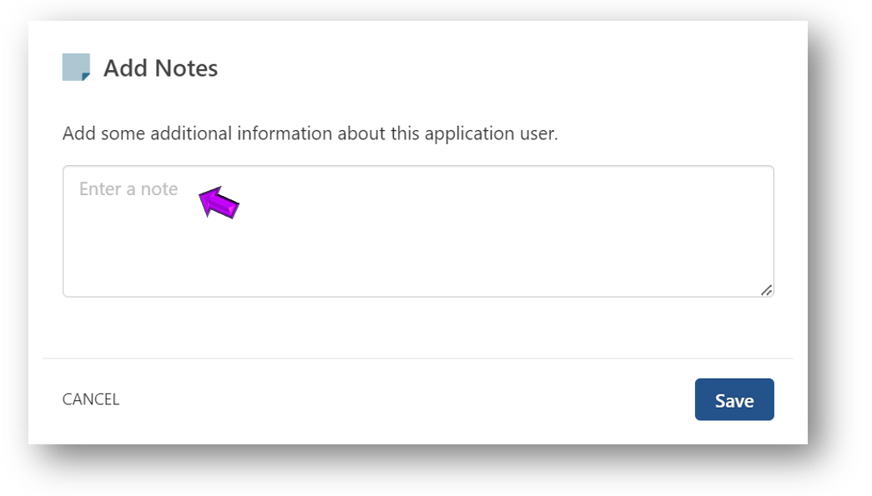Image resolution: width=872 pixels, height=496 pixels.
Task: Click empty space right of Add Notes heading
Action: pos(501,68)
